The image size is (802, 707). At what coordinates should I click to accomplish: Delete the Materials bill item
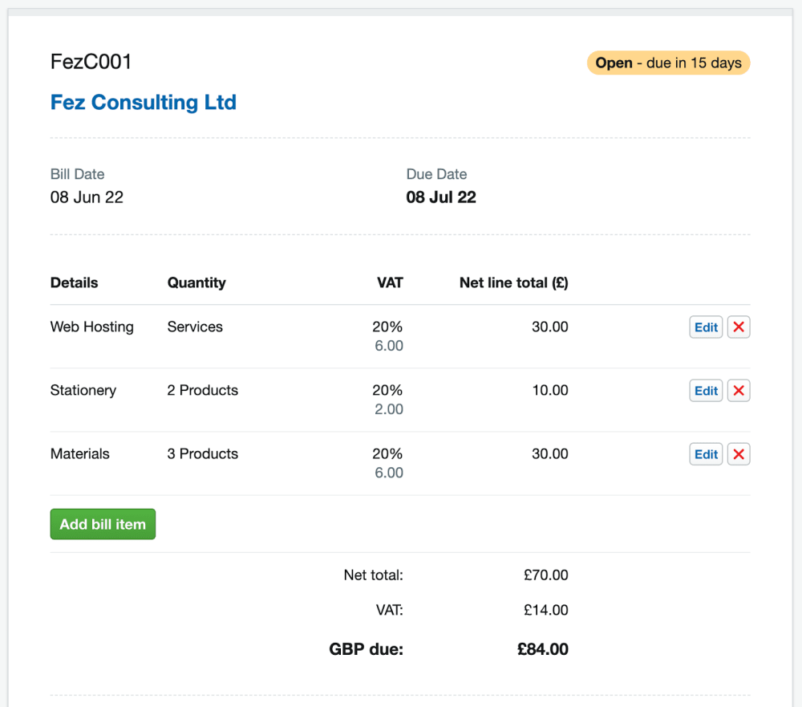pyautogui.click(x=739, y=454)
